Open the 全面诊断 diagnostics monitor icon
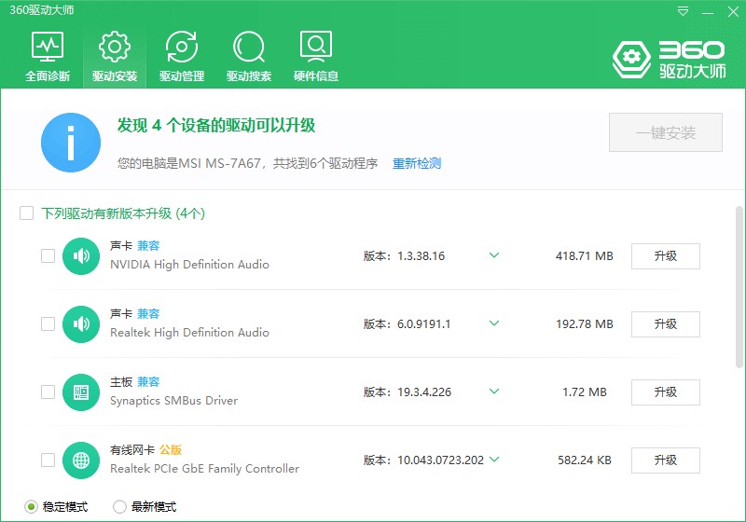 pos(48,47)
